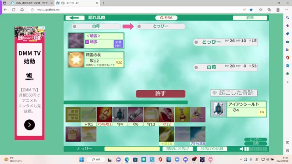
Task: Select the misty mountain card
Action: [x=89, y=134]
